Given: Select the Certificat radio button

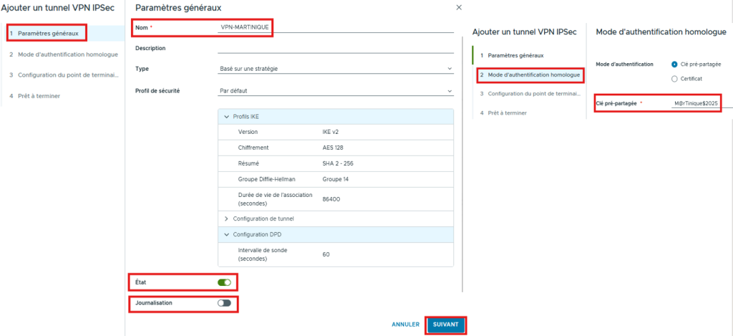Looking at the screenshot, I should (x=674, y=78).
